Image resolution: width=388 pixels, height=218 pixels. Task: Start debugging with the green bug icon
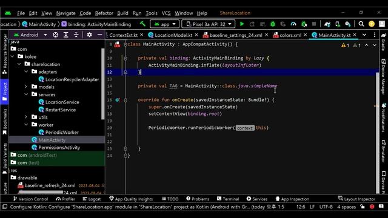[x=273, y=24]
